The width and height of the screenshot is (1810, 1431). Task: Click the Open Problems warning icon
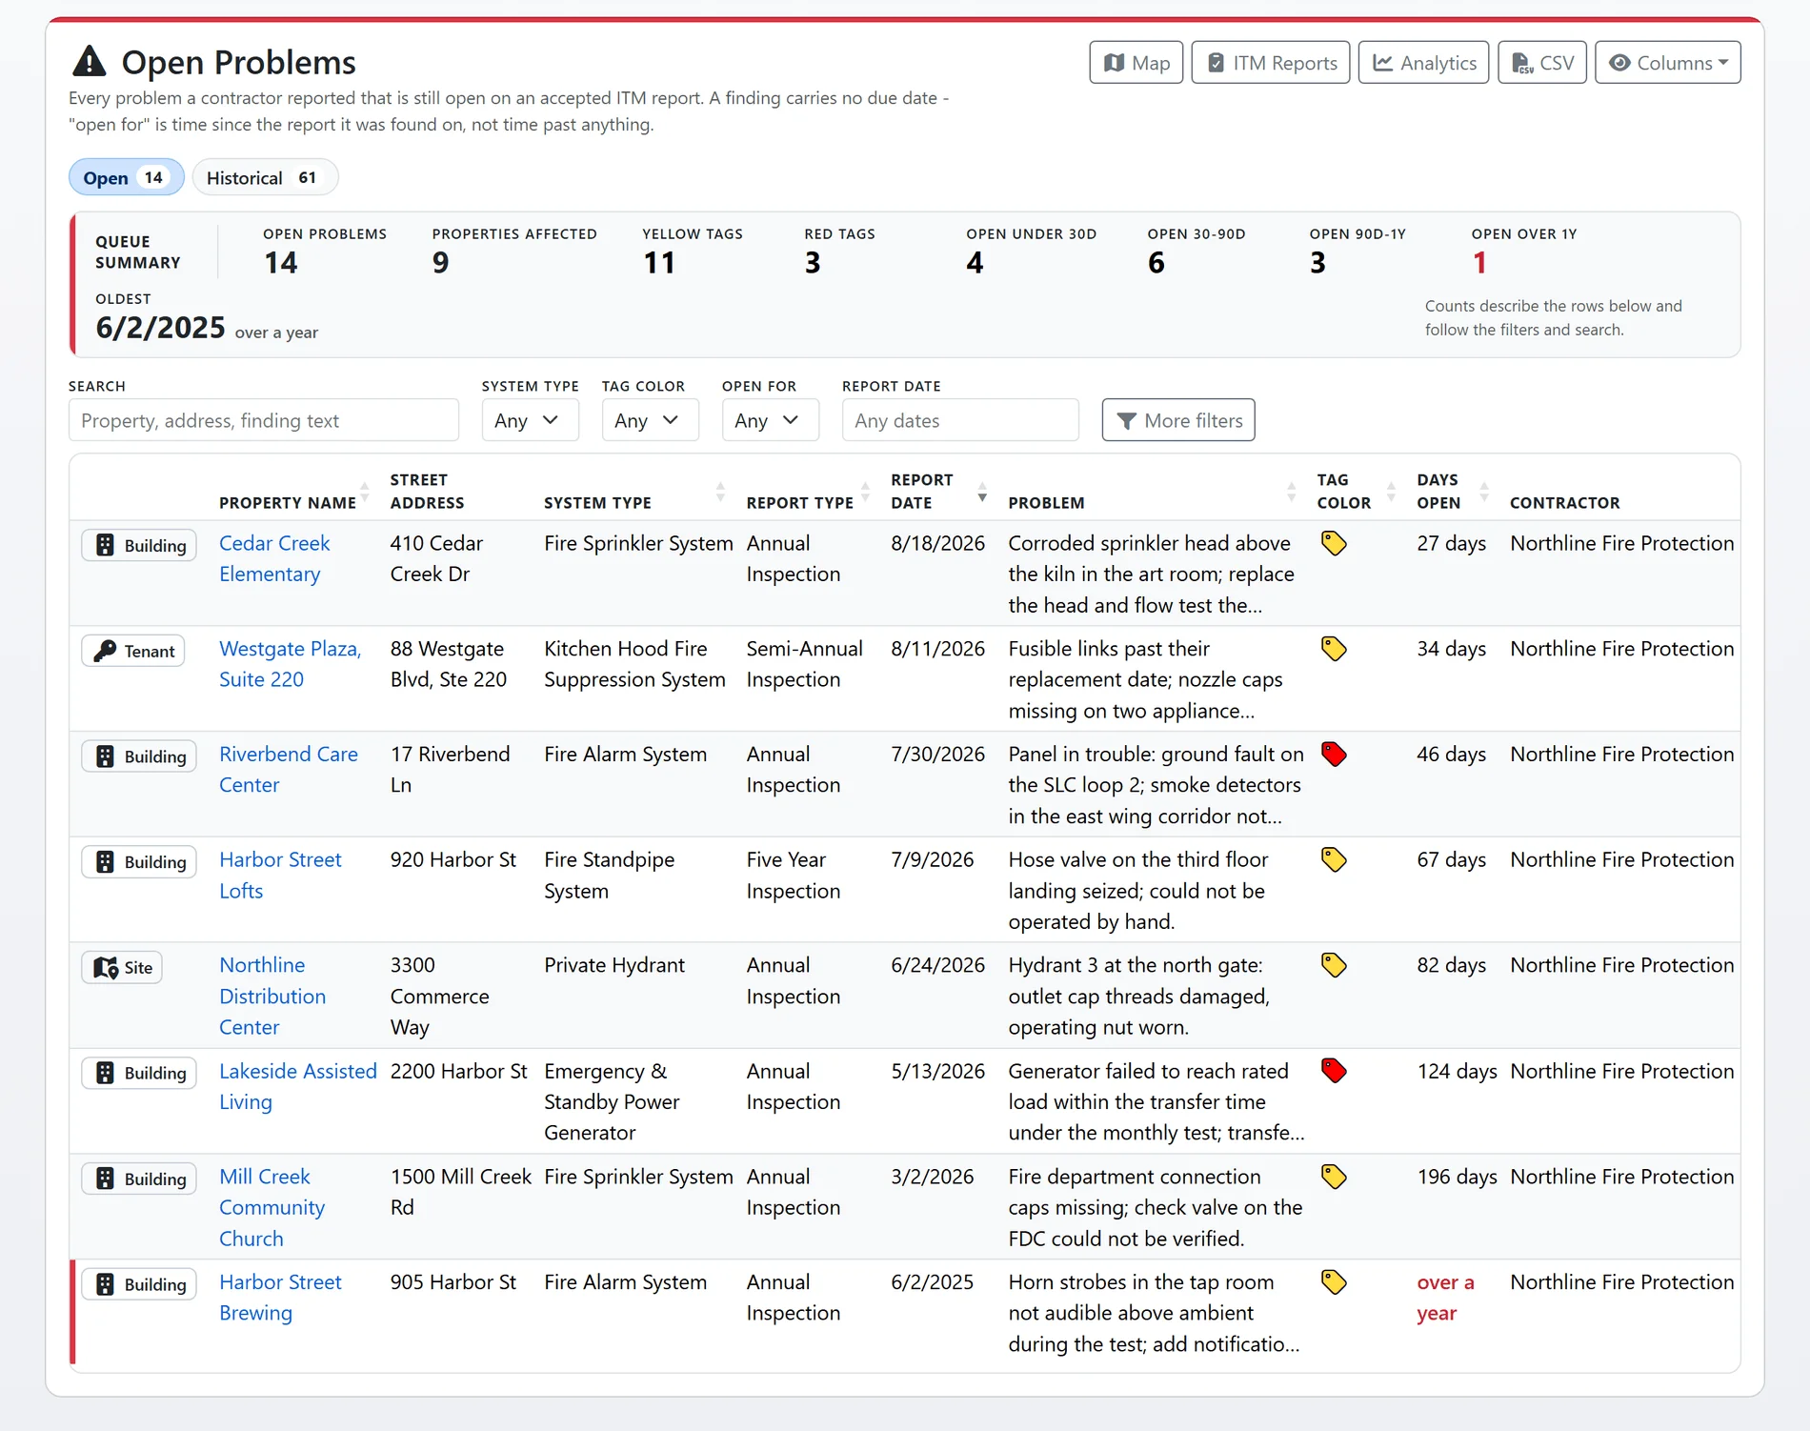coord(90,61)
